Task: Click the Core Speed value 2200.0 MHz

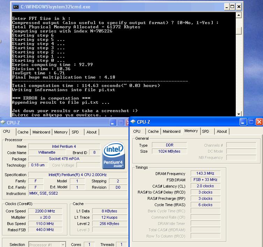Action: point(45,211)
